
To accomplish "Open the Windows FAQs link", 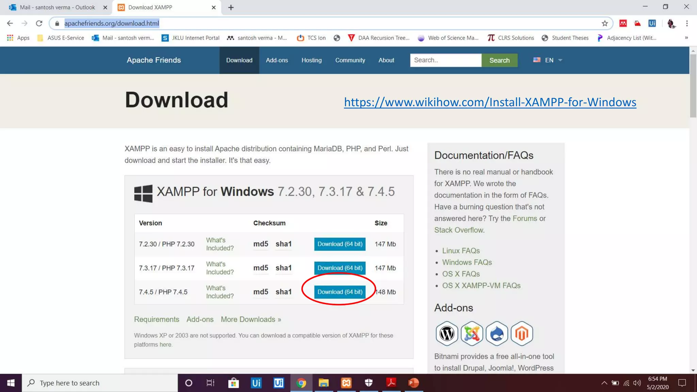I will click(467, 262).
